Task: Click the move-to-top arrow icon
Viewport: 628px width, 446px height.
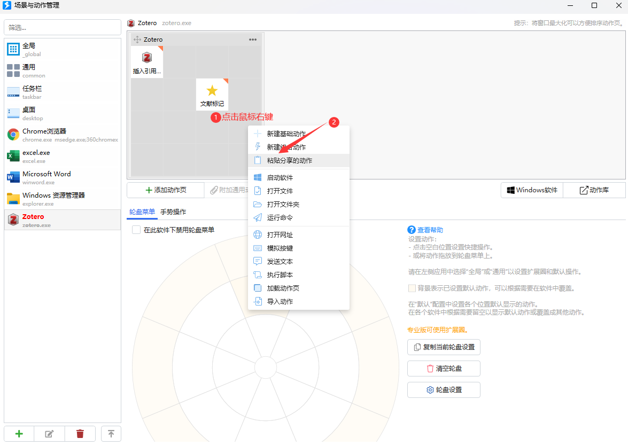Action: [x=111, y=434]
